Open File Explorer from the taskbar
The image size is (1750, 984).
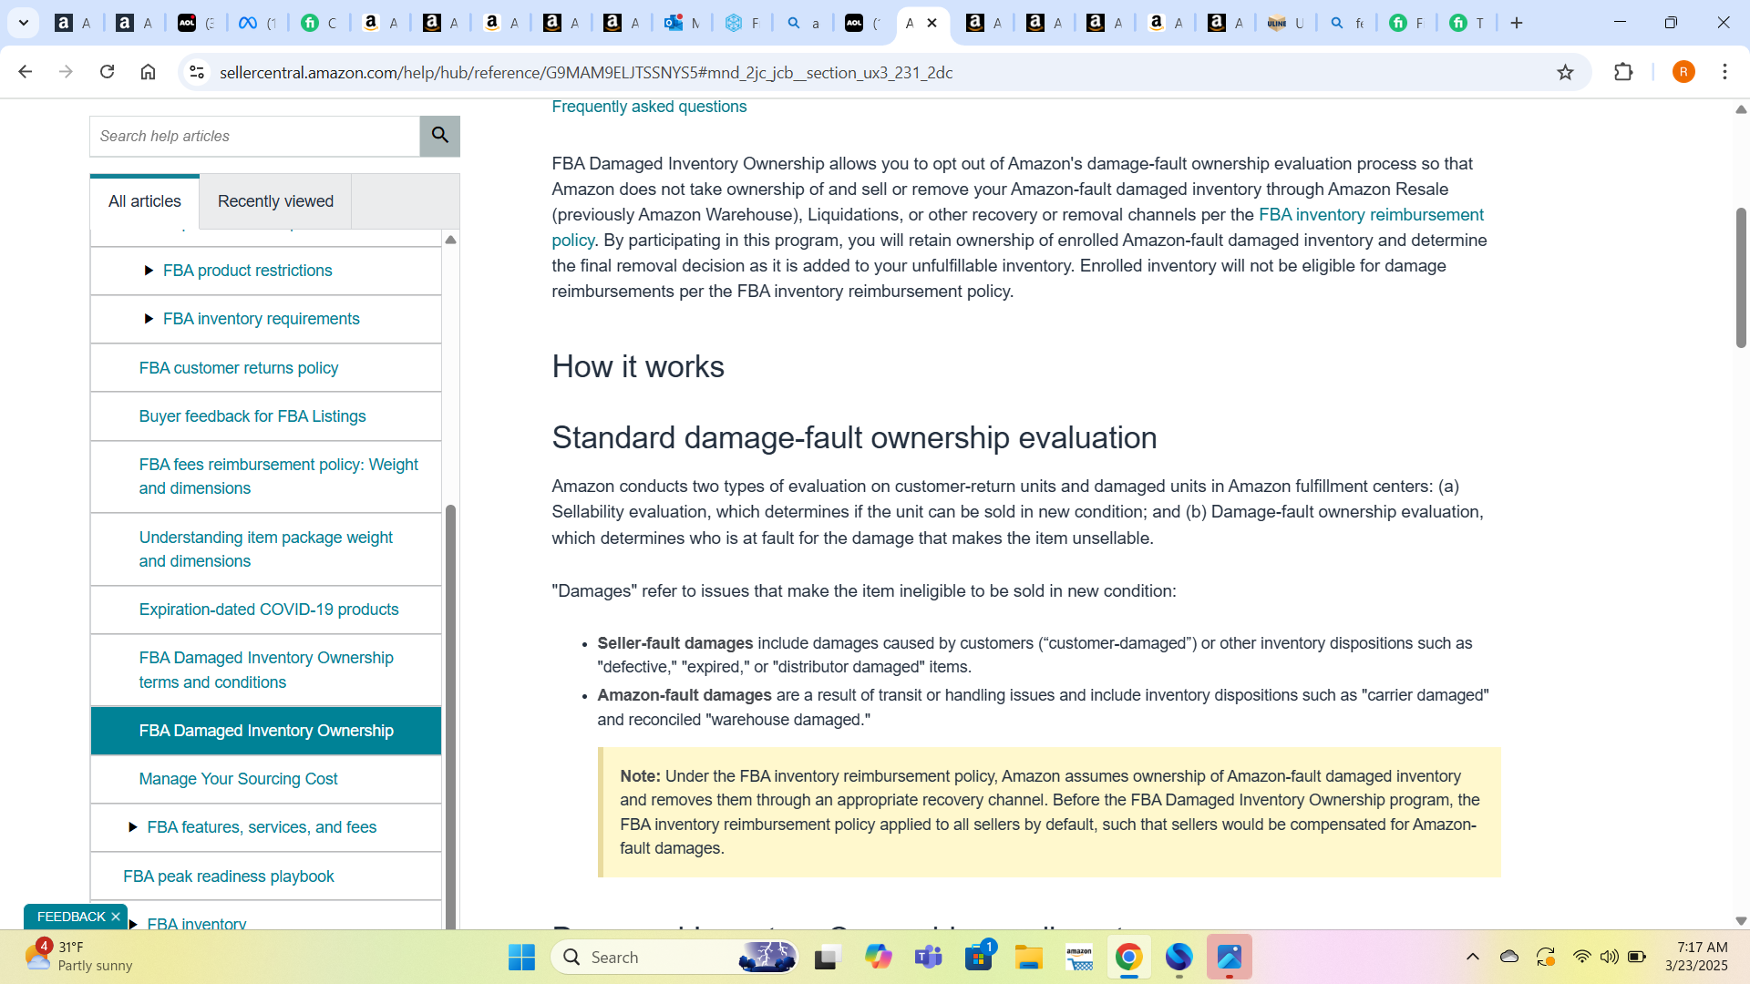(1028, 957)
